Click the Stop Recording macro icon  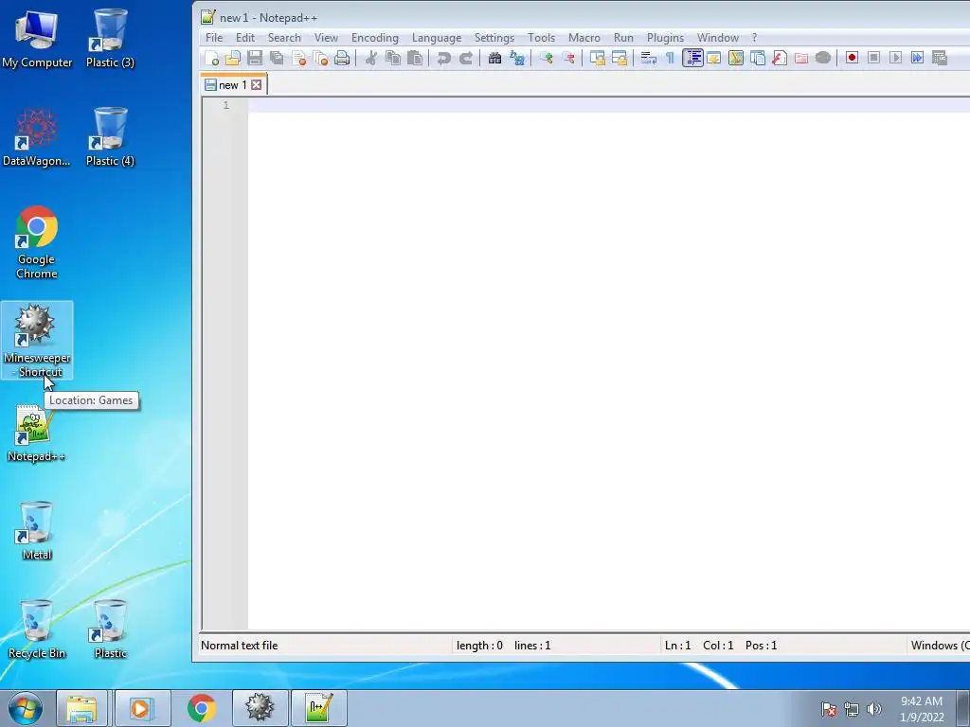pos(873,58)
